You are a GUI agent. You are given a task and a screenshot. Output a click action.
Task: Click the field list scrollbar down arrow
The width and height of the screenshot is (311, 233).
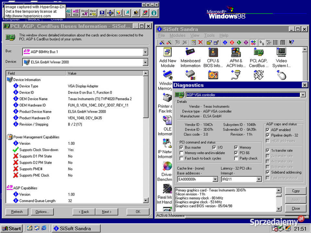[145, 201]
